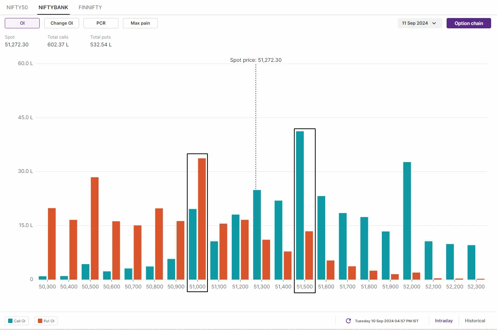
Task: Click the 52,300 call OI bar
Action: 471,262
